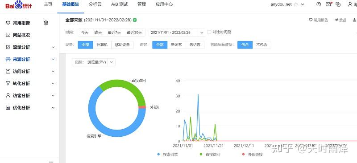Select 全部 in the 访客 filter
This screenshot has width=357, height=163.
160,45
